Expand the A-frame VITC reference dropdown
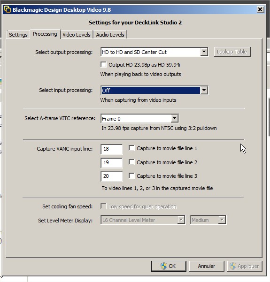The height and width of the screenshot is (282, 270). click(x=174, y=119)
